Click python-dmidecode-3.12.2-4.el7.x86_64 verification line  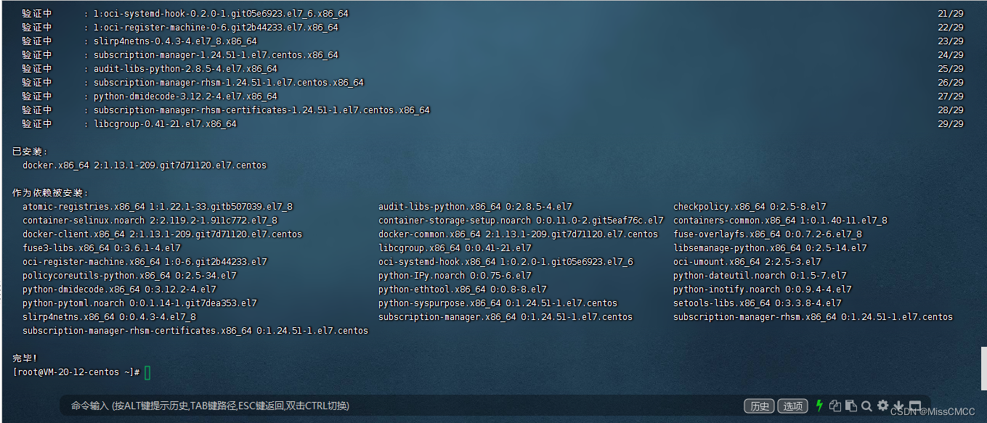coord(185,96)
